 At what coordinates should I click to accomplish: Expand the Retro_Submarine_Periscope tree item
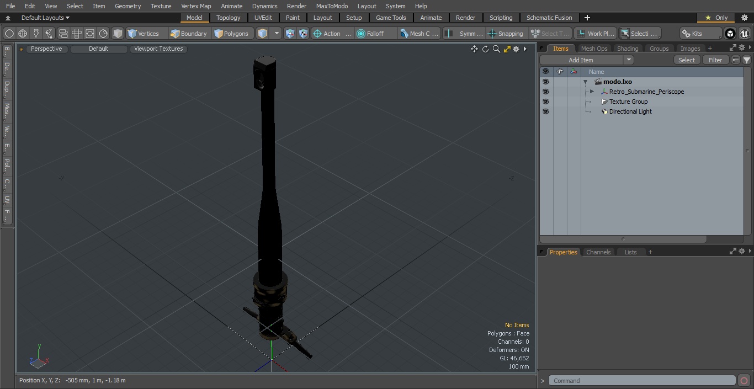click(x=592, y=92)
